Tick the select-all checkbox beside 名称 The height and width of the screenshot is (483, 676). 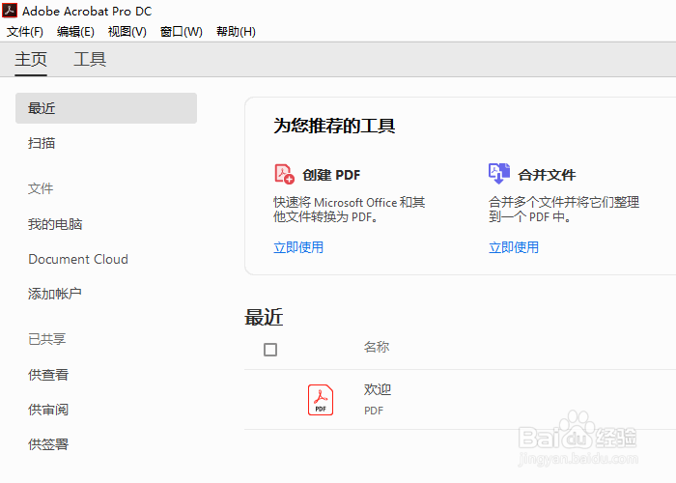tap(270, 350)
